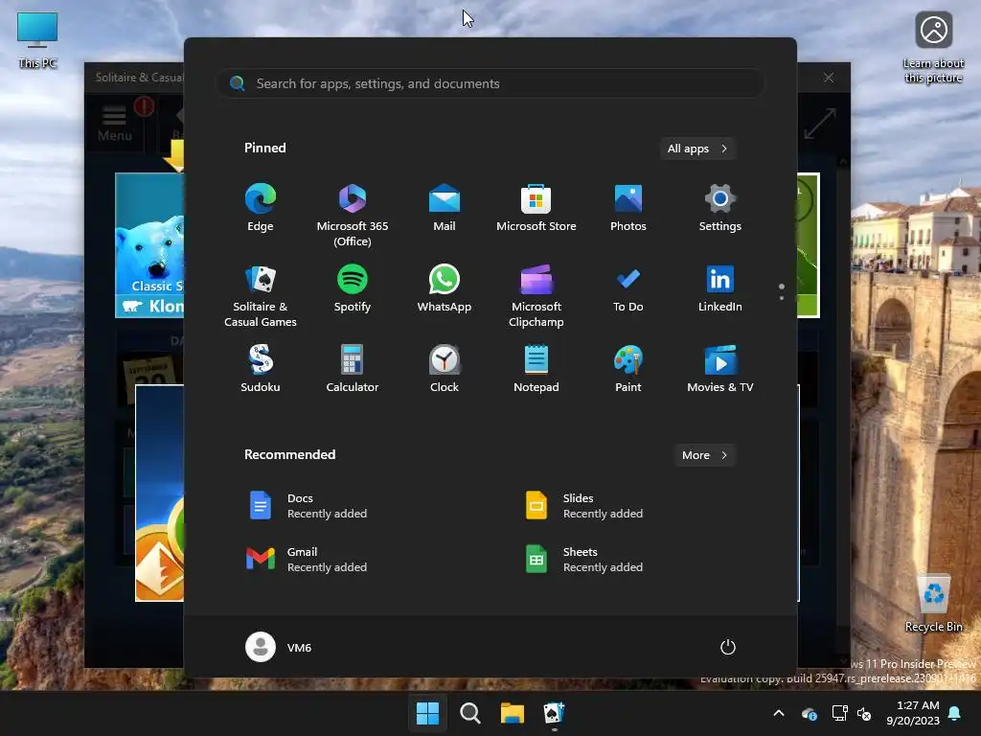The image size is (981, 736).
Task: Open Menu in Solitaire window
Action: pyautogui.click(x=115, y=124)
